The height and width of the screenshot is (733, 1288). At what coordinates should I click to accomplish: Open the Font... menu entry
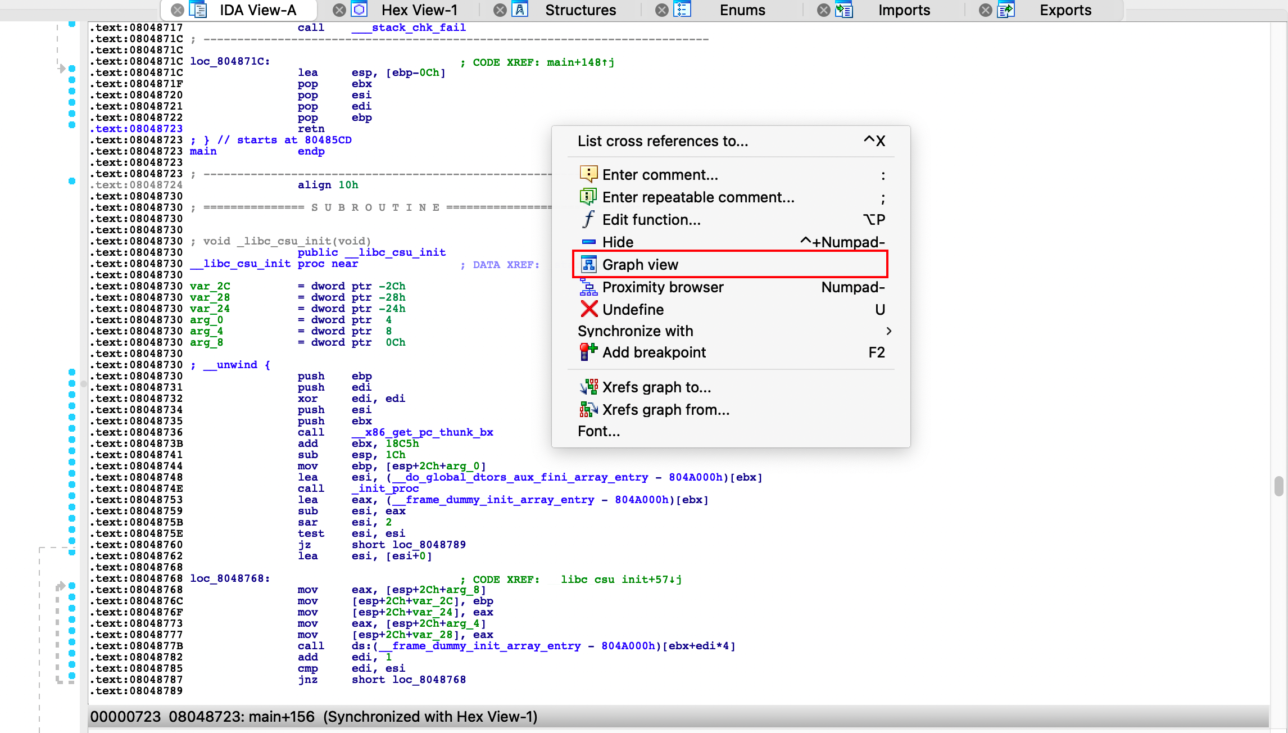click(599, 431)
